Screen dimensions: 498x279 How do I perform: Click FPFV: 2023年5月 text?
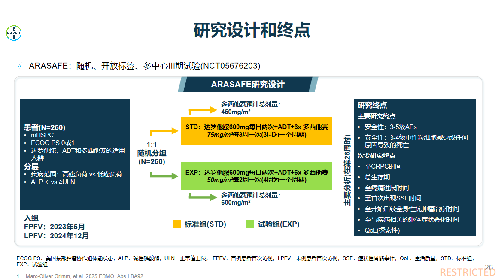pyautogui.click(x=55, y=227)
